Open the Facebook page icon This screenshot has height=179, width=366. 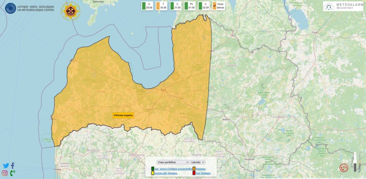pos(13,166)
